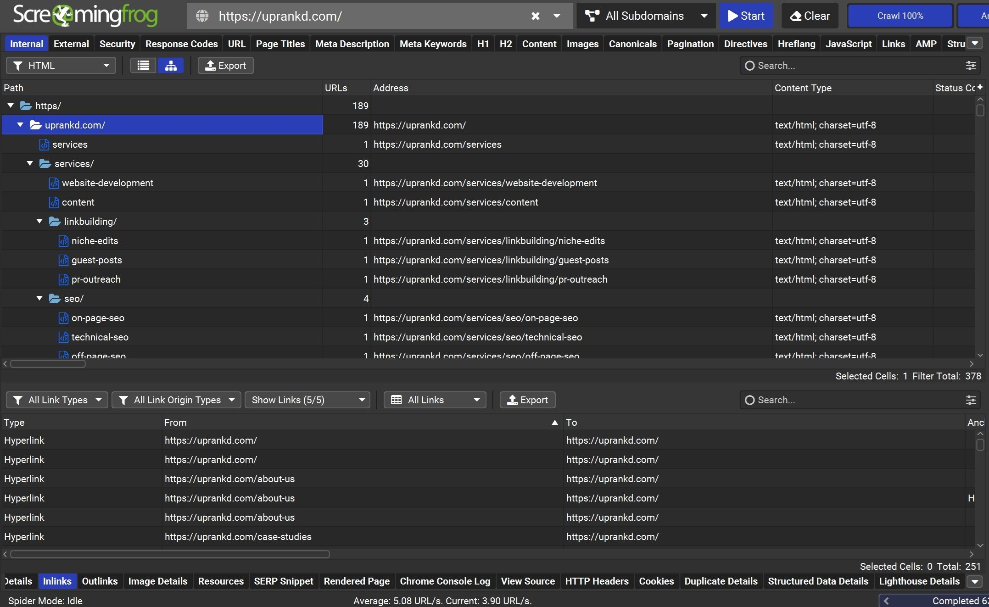
Task: Open All Link Origin Types filter
Action: tap(176, 400)
